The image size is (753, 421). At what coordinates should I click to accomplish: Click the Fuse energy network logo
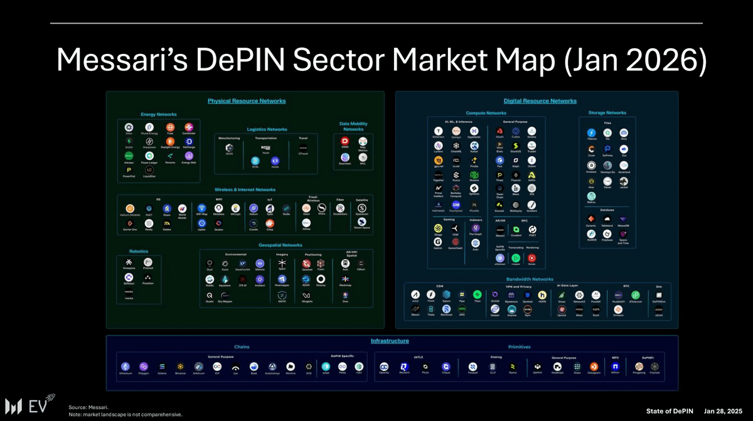pos(169,127)
